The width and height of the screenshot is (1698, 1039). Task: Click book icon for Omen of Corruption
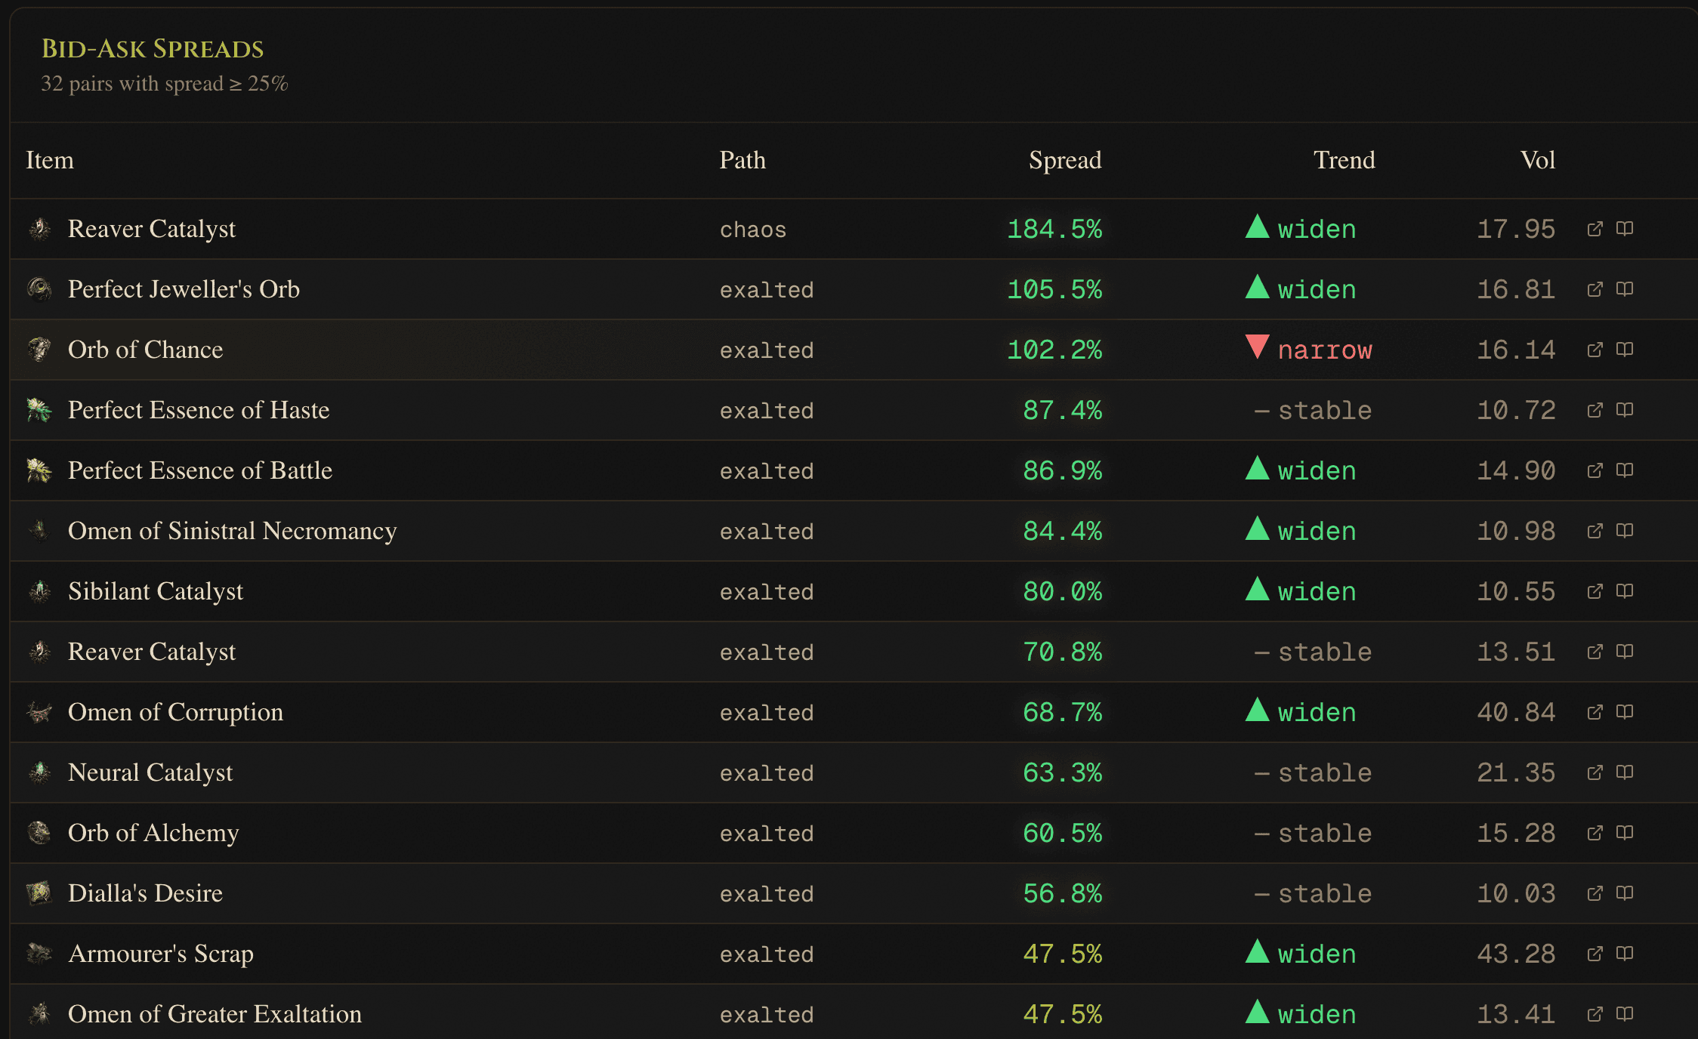click(x=1625, y=712)
